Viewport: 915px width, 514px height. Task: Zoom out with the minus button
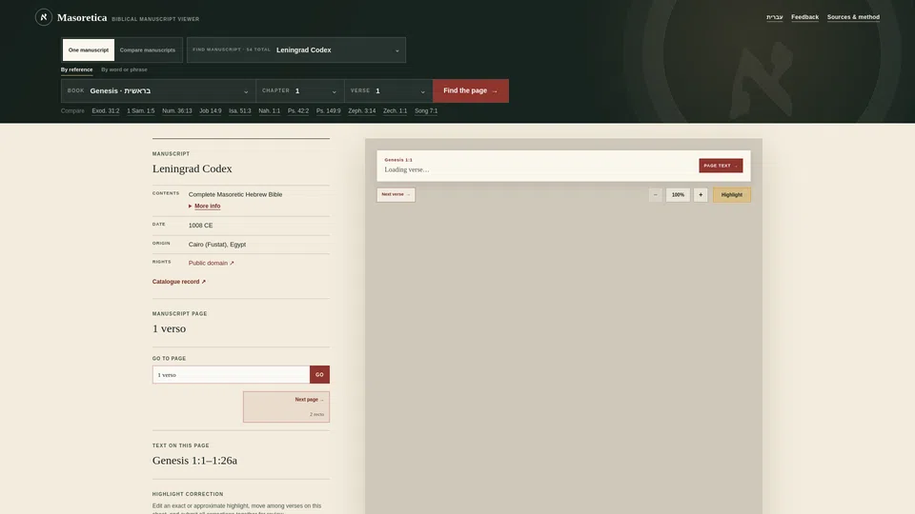tap(656, 194)
